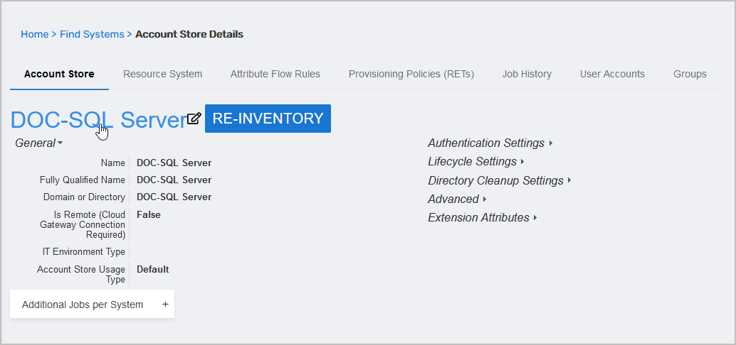The height and width of the screenshot is (345, 736).
Task: Click the DOC-SQL Server title heading
Action: click(x=98, y=120)
